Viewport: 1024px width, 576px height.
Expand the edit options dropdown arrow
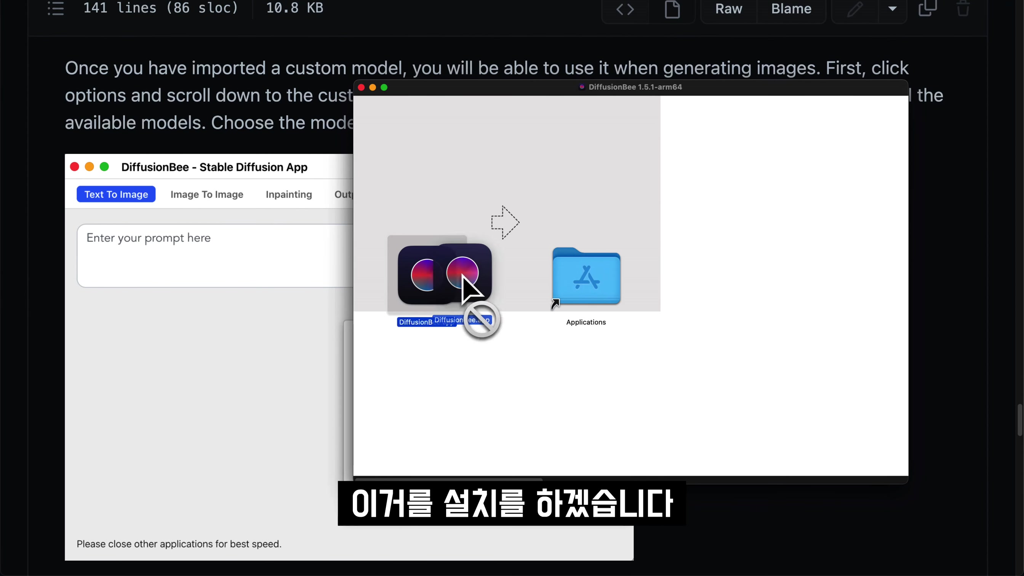[893, 9]
